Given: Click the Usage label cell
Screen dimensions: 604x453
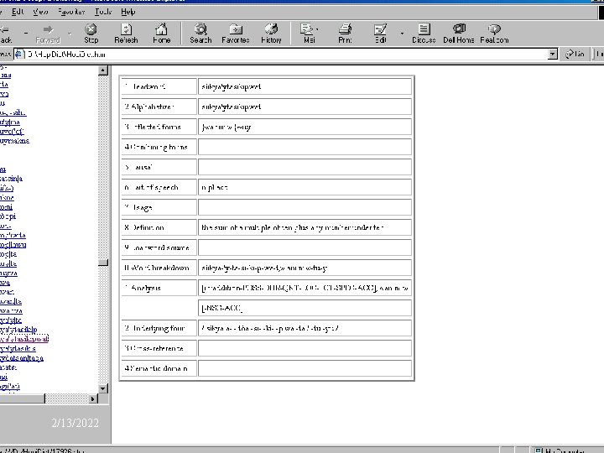Looking at the screenshot, I should tap(159, 208).
